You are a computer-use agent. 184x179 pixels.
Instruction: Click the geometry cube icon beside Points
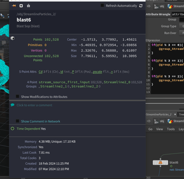(x=13, y=38)
